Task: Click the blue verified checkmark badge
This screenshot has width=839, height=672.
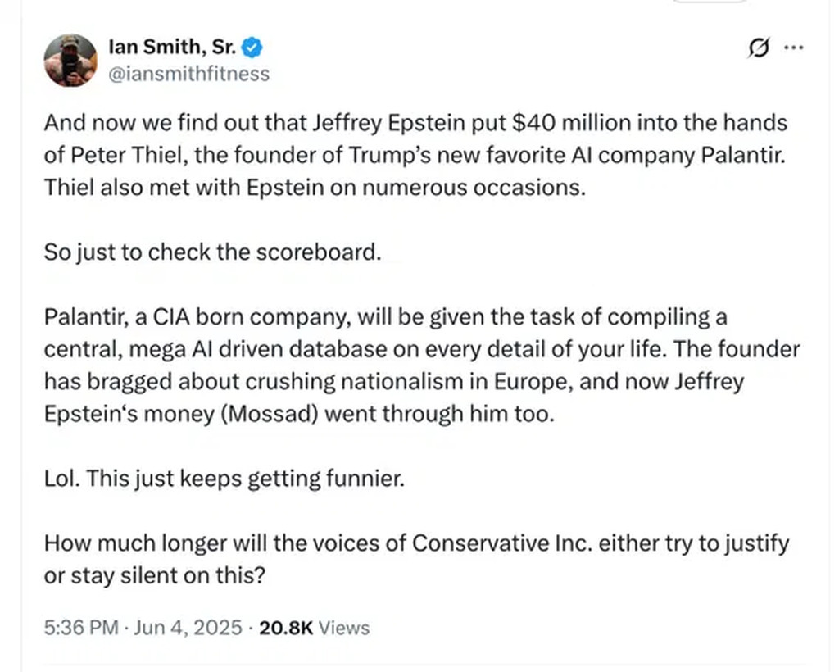Action: click(252, 47)
